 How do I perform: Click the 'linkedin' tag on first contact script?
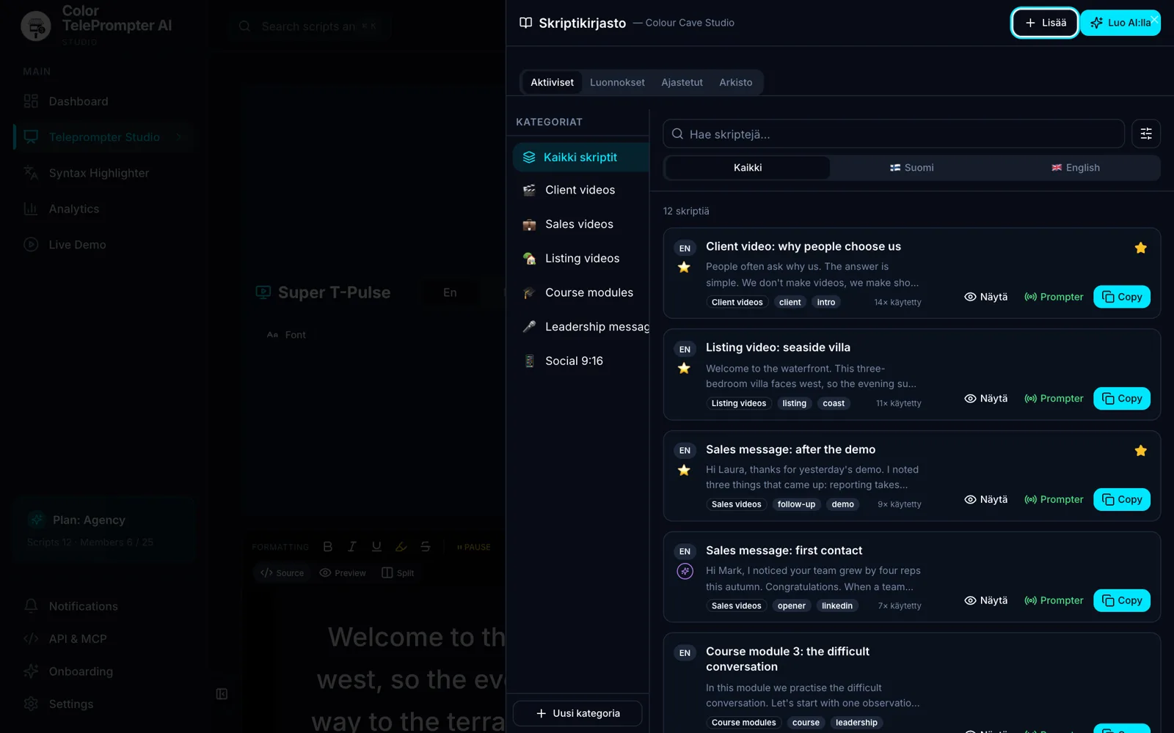click(837, 605)
